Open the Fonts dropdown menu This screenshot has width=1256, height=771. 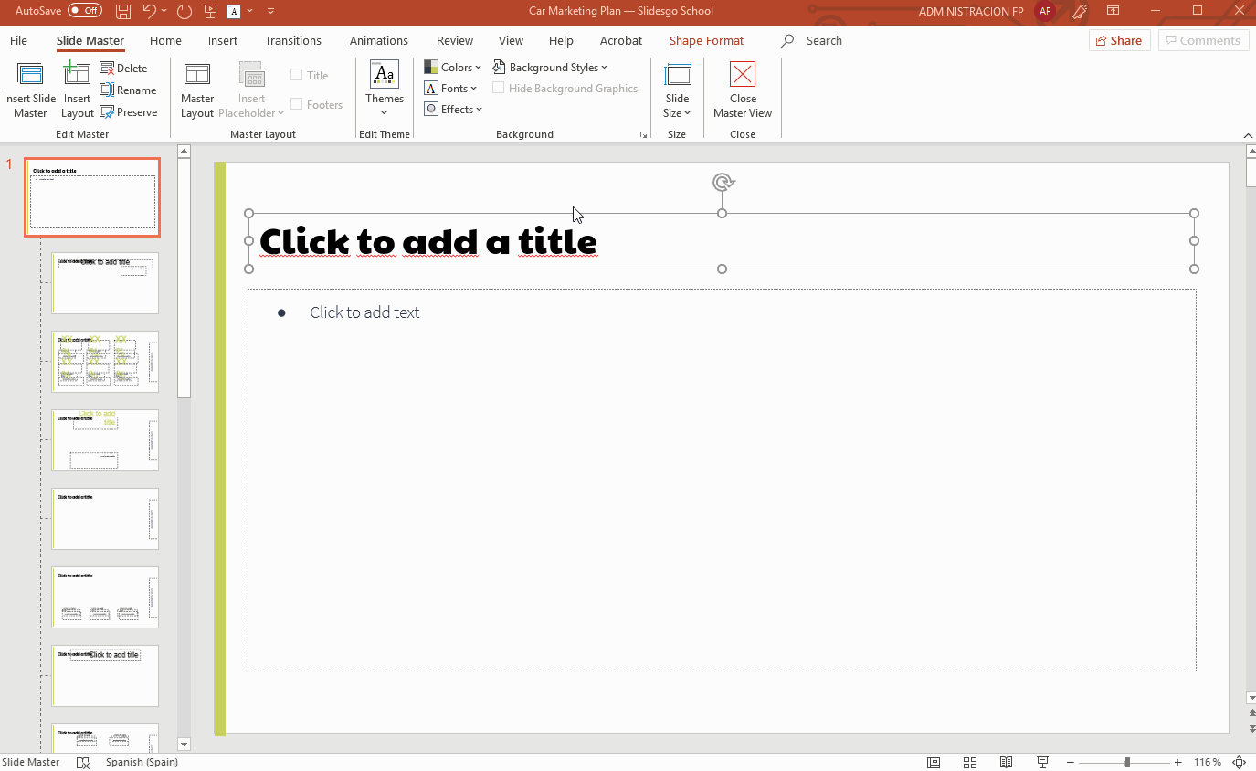coord(452,89)
